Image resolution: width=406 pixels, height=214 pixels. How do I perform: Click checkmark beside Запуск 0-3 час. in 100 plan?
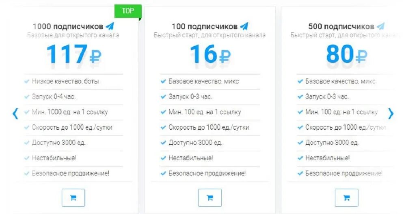pyautogui.click(x=163, y=97)
